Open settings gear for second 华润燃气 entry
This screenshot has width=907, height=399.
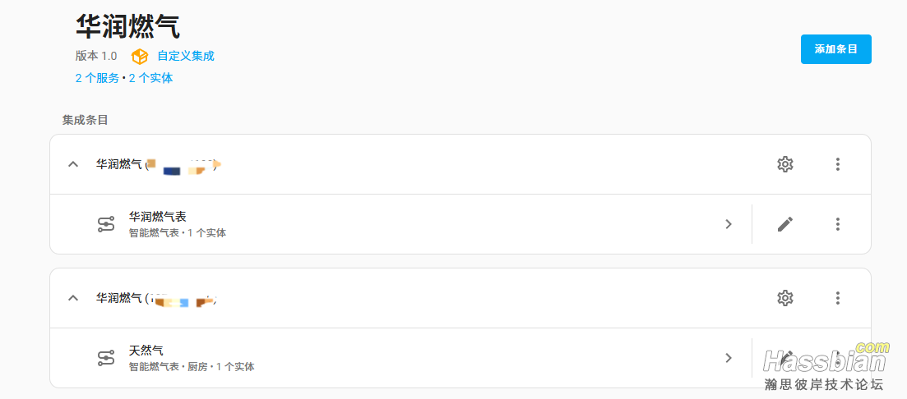(x=785, y=299)
